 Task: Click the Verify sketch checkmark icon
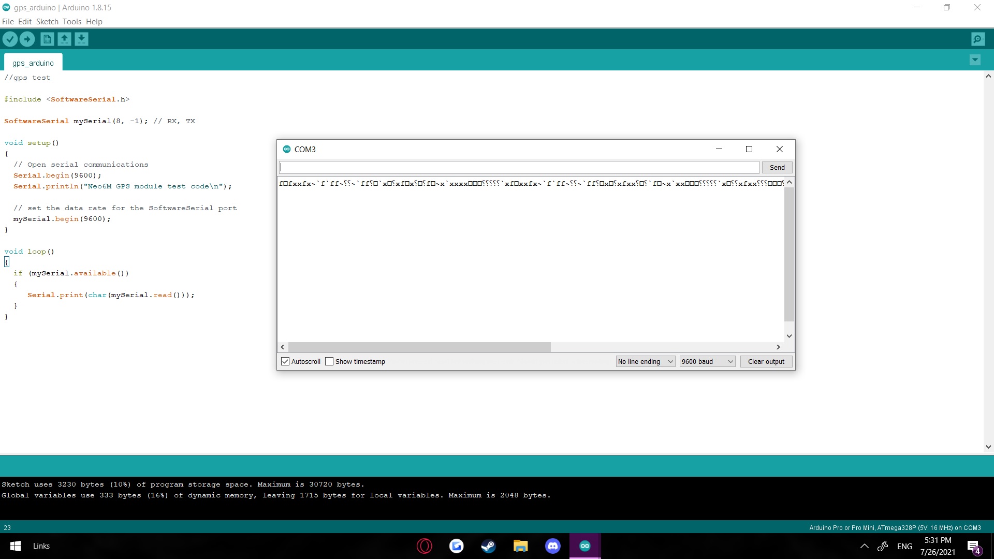[10, 39]
